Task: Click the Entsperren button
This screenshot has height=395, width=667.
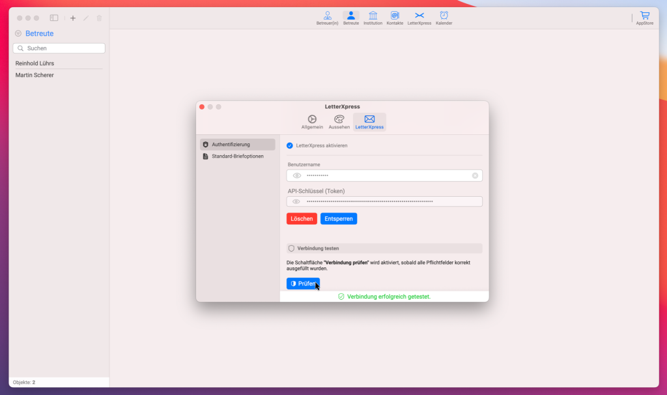Action: click(339, 219)
